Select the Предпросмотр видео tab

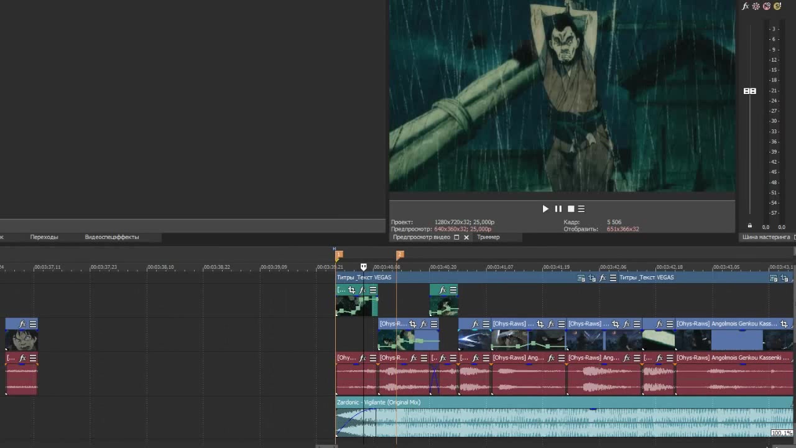[421, 237]
